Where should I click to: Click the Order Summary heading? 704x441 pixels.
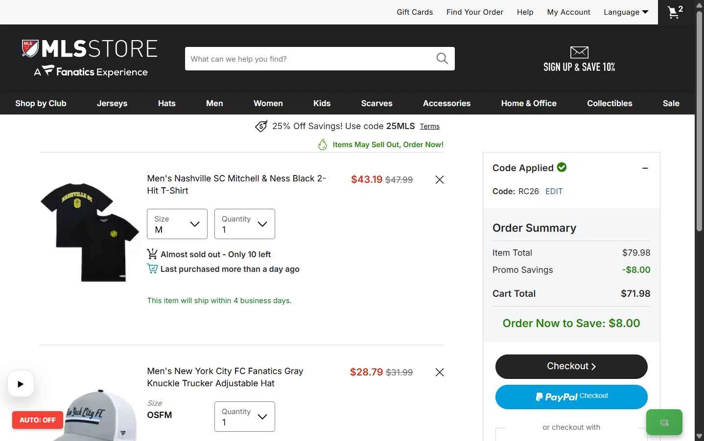point(534,228)
